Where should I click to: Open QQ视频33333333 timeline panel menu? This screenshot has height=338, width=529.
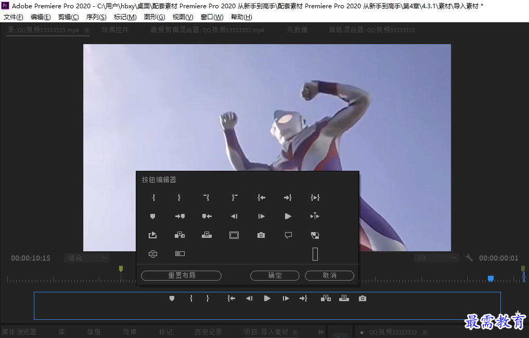pos(425,333)
